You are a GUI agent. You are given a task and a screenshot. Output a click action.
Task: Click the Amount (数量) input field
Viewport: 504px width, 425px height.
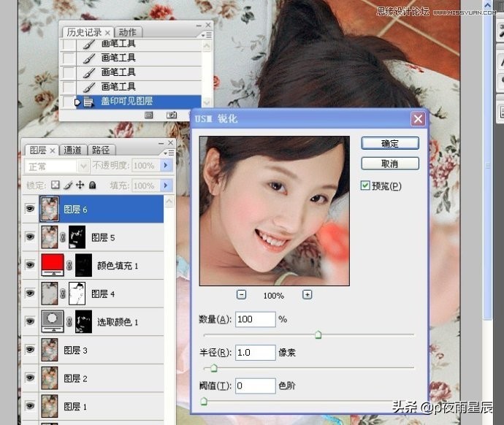click(255, 319)
